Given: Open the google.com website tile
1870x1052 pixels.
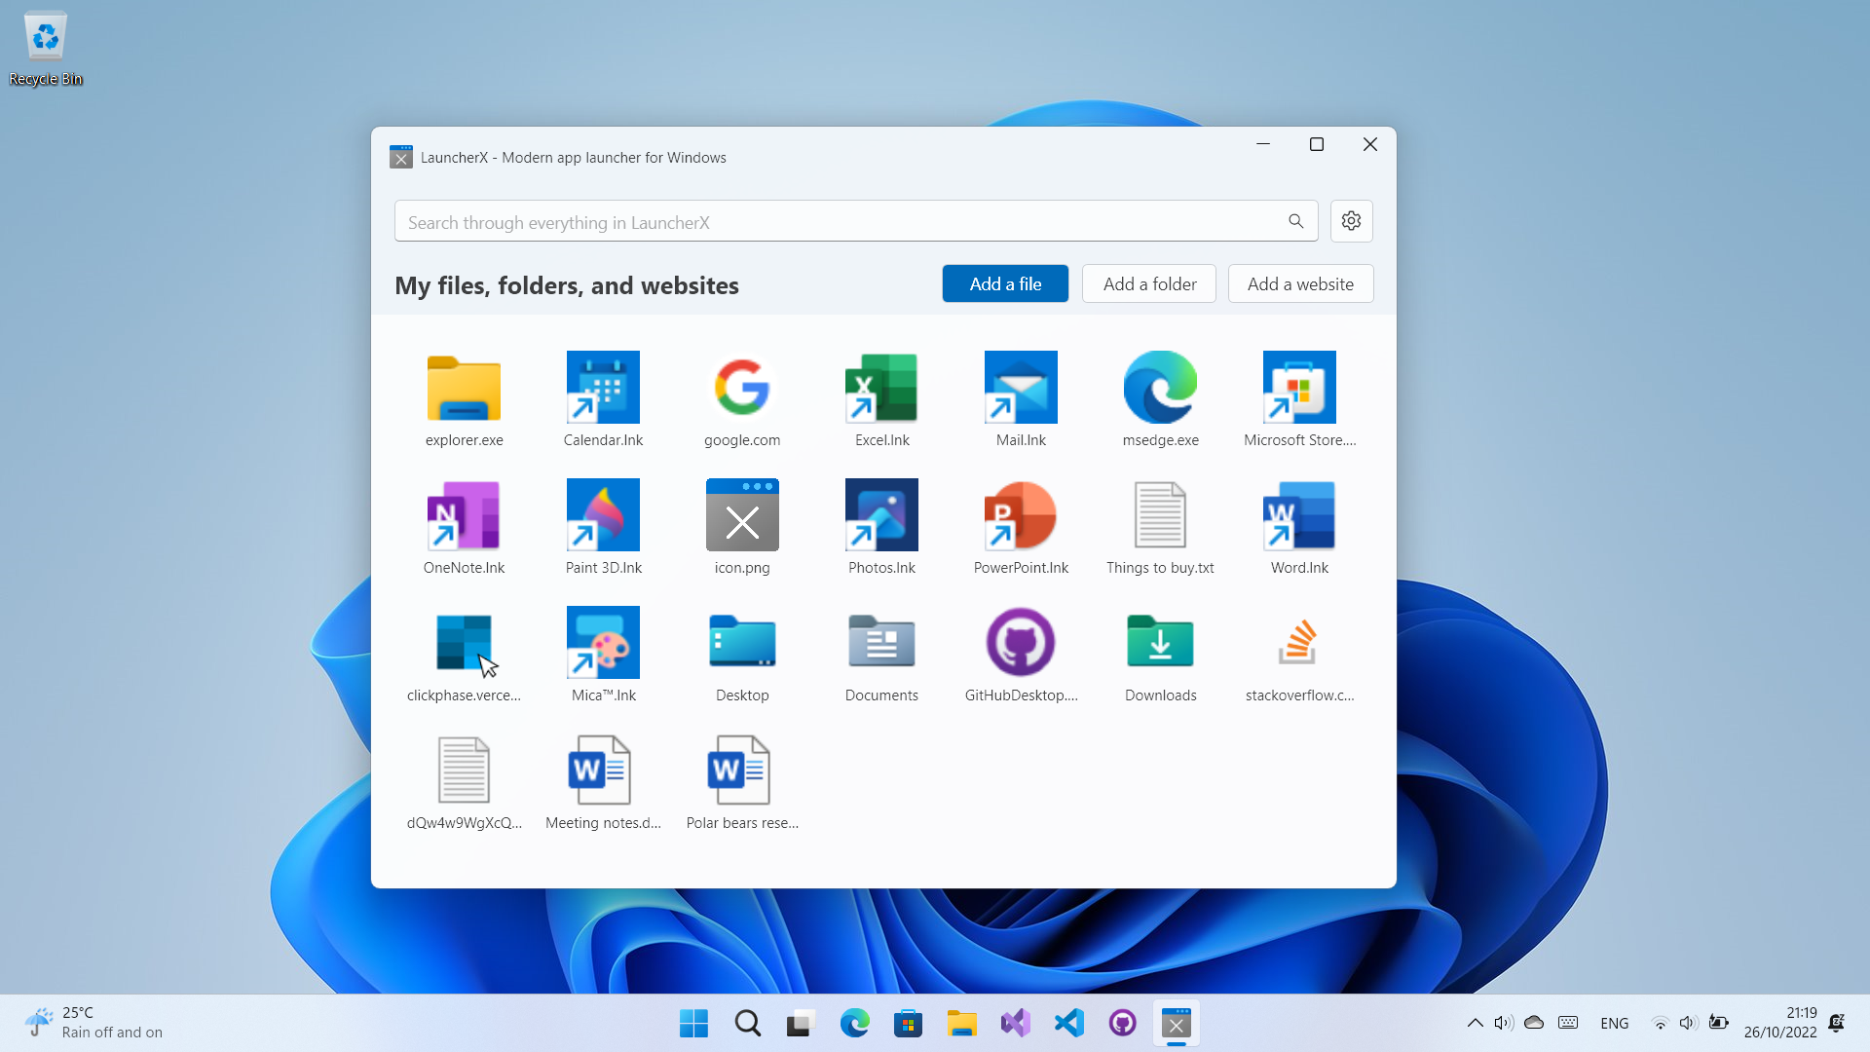Looking at the screenshot, I should click(x=742, y=400).
